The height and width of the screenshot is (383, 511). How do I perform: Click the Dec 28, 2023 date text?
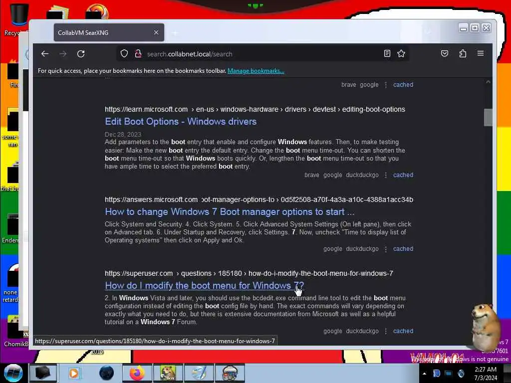(123, 135)
